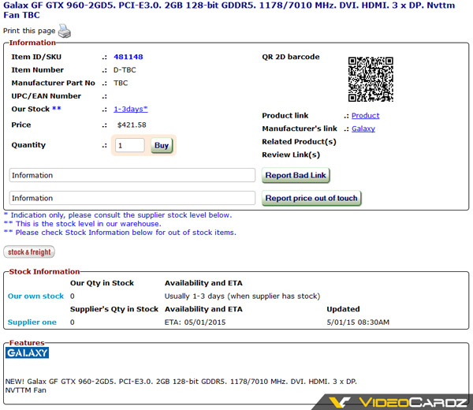Screen dimensions: 473x410
Task: Click item number D-TBC
Action: 125,70
